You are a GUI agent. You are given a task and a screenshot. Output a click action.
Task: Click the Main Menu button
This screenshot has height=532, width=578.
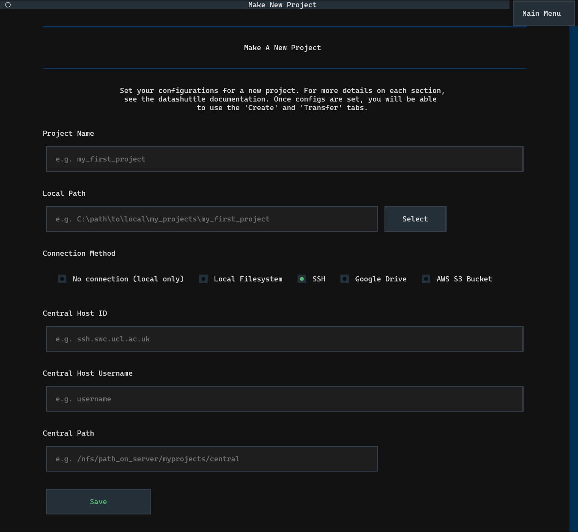542,13
